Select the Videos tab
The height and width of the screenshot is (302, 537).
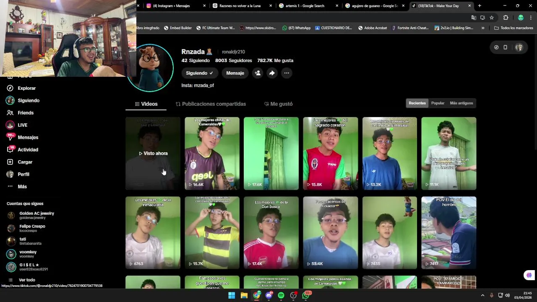(146, 104)
